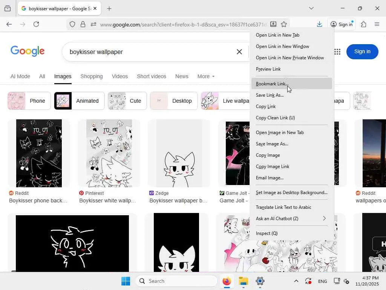Choose Translate Link Text to Arabic

(292, 207)
